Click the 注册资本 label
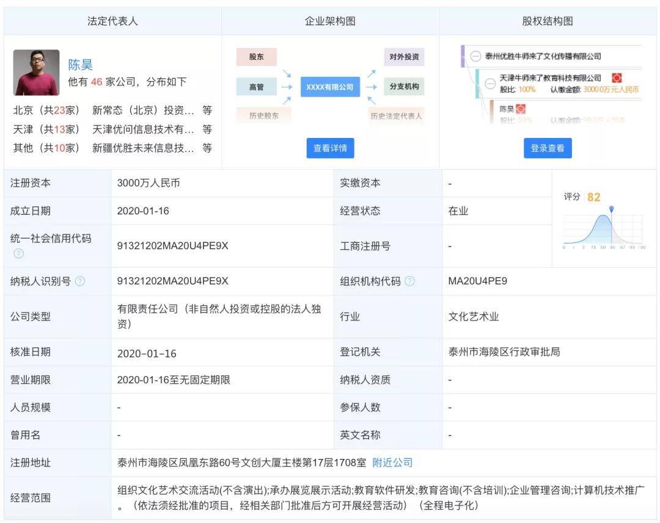 31,183
